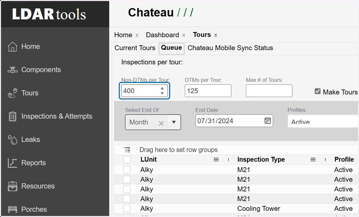Screen dimensions: 359x217
Task: Open Porches in sidebar
Action: pos(34,209)
